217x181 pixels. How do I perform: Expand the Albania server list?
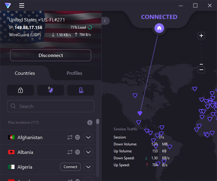pyautogui.click(x=88, y=152)
